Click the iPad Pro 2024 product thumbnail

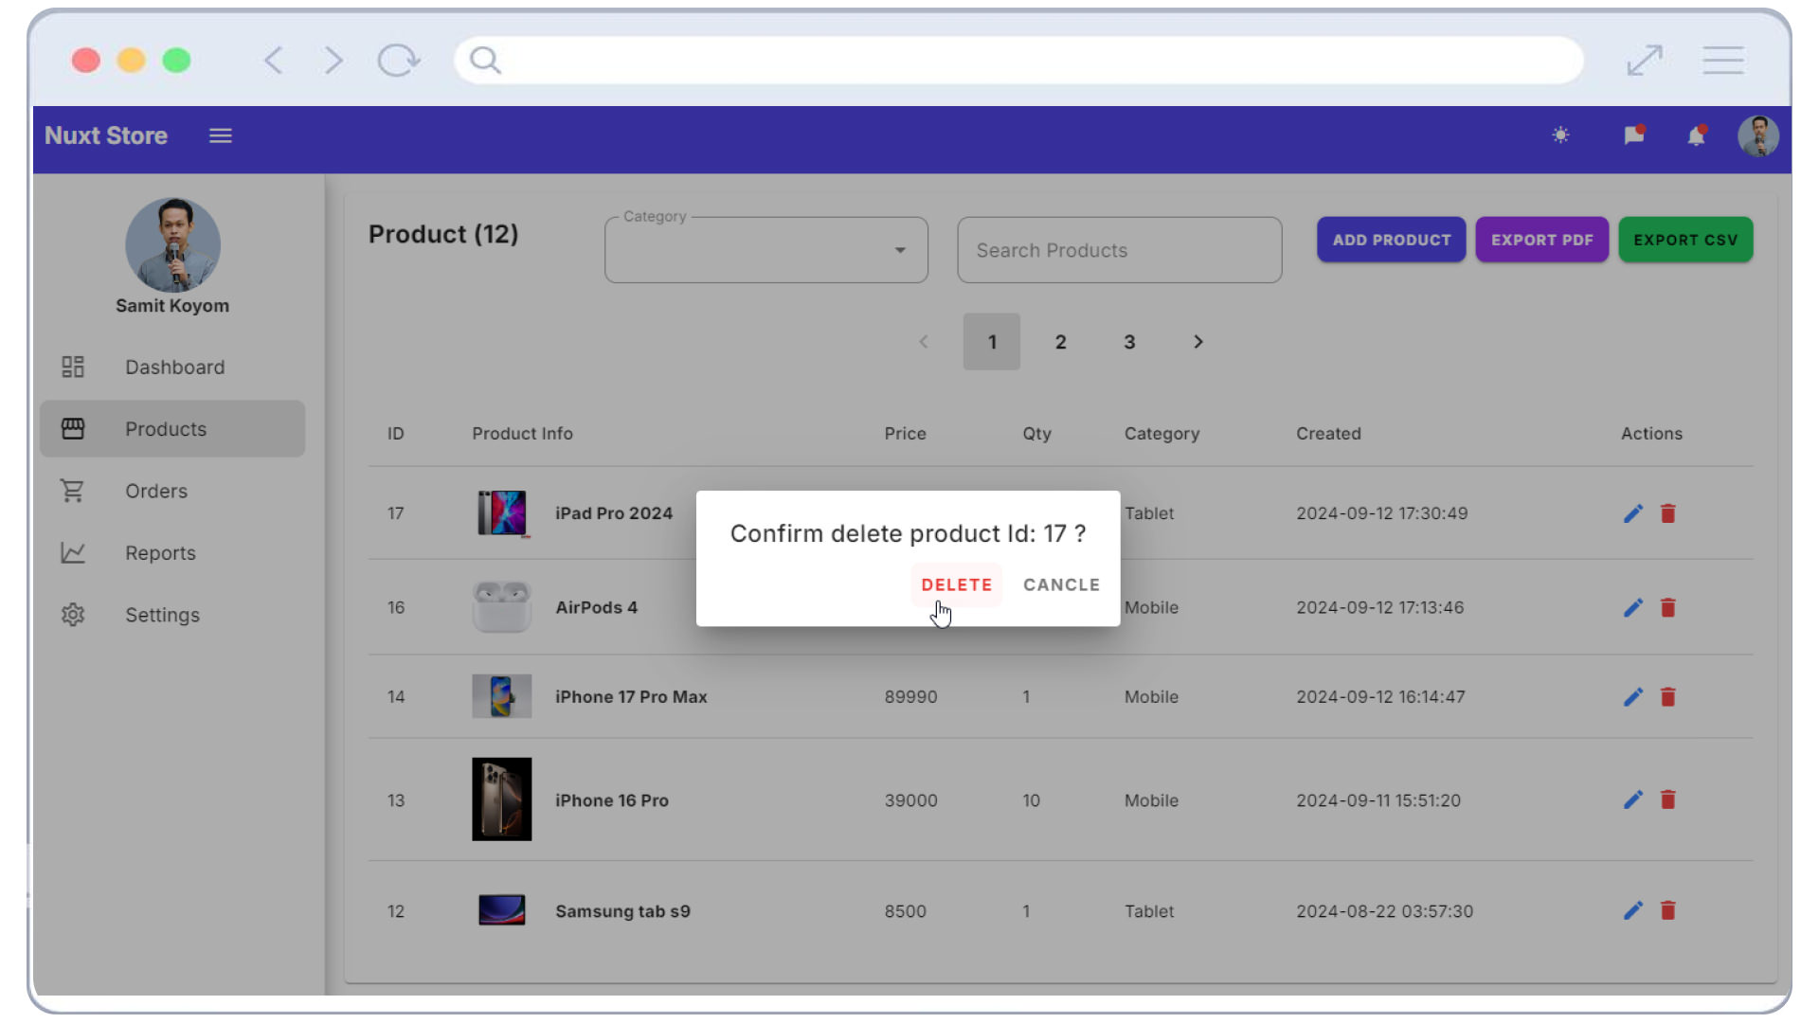pos(501,512)
